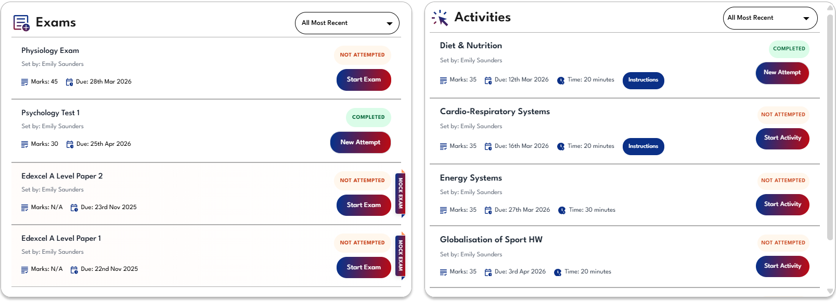This screenshot has height=302, width=836.
Task: Open Instructions for Cardio-Respiratory Systems
Action: [x=643, y=146]
